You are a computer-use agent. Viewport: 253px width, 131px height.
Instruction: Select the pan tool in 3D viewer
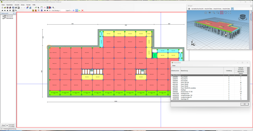[222, 13]
